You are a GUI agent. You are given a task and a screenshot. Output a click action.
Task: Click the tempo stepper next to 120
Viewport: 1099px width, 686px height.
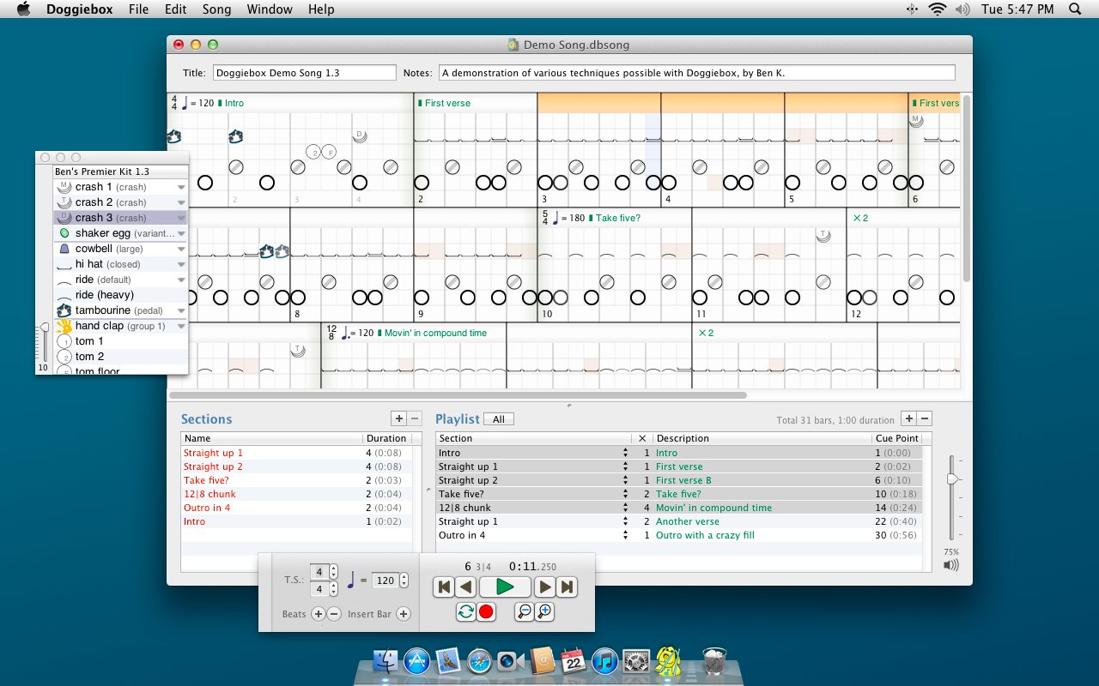click(x=405, y=581)
